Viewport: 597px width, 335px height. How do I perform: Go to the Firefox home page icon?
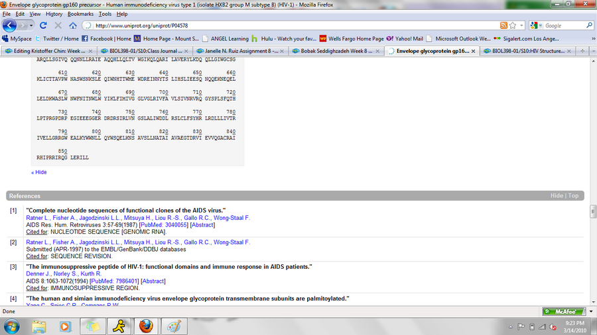click(72, 25)
